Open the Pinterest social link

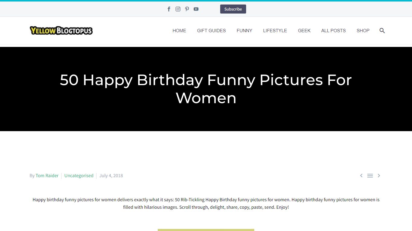coord(187,9)
